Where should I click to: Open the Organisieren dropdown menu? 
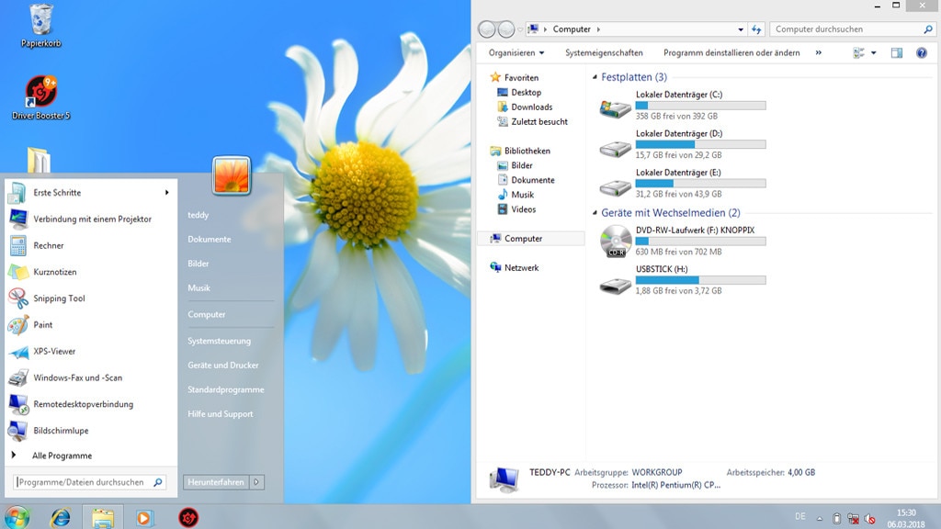[x=517, y=52]
